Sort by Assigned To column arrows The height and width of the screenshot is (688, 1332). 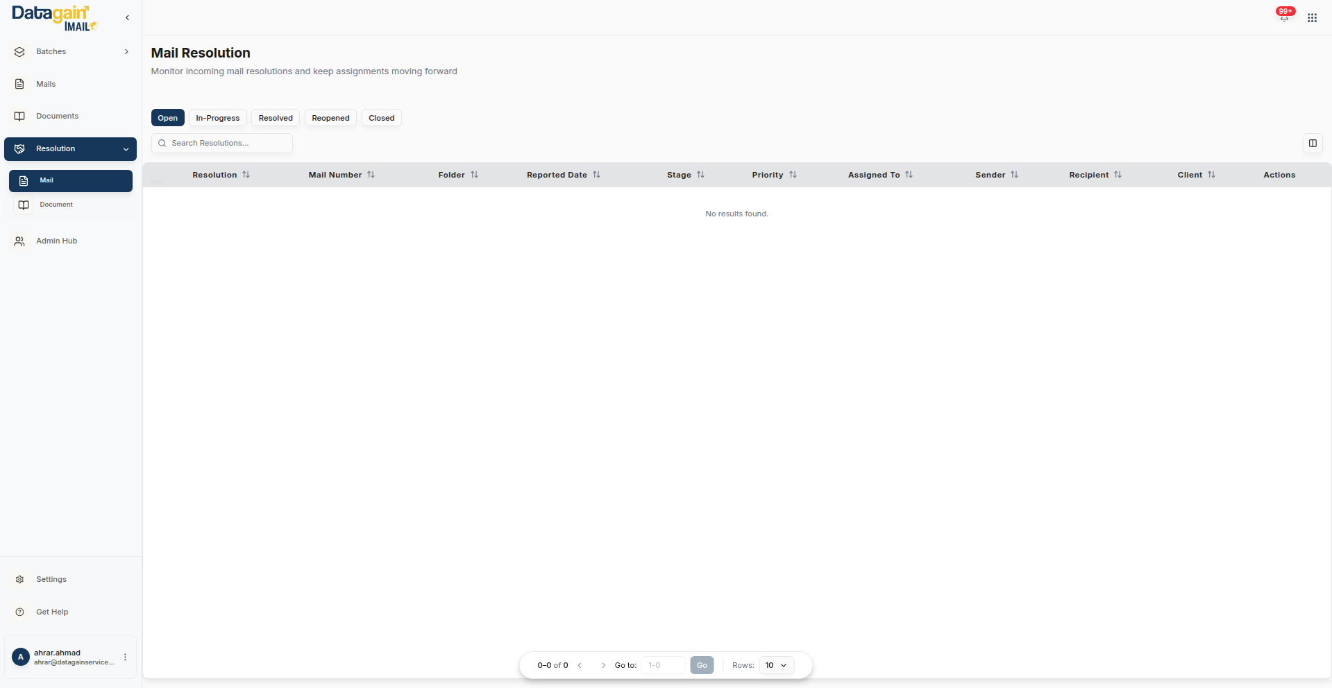[909, 175]
